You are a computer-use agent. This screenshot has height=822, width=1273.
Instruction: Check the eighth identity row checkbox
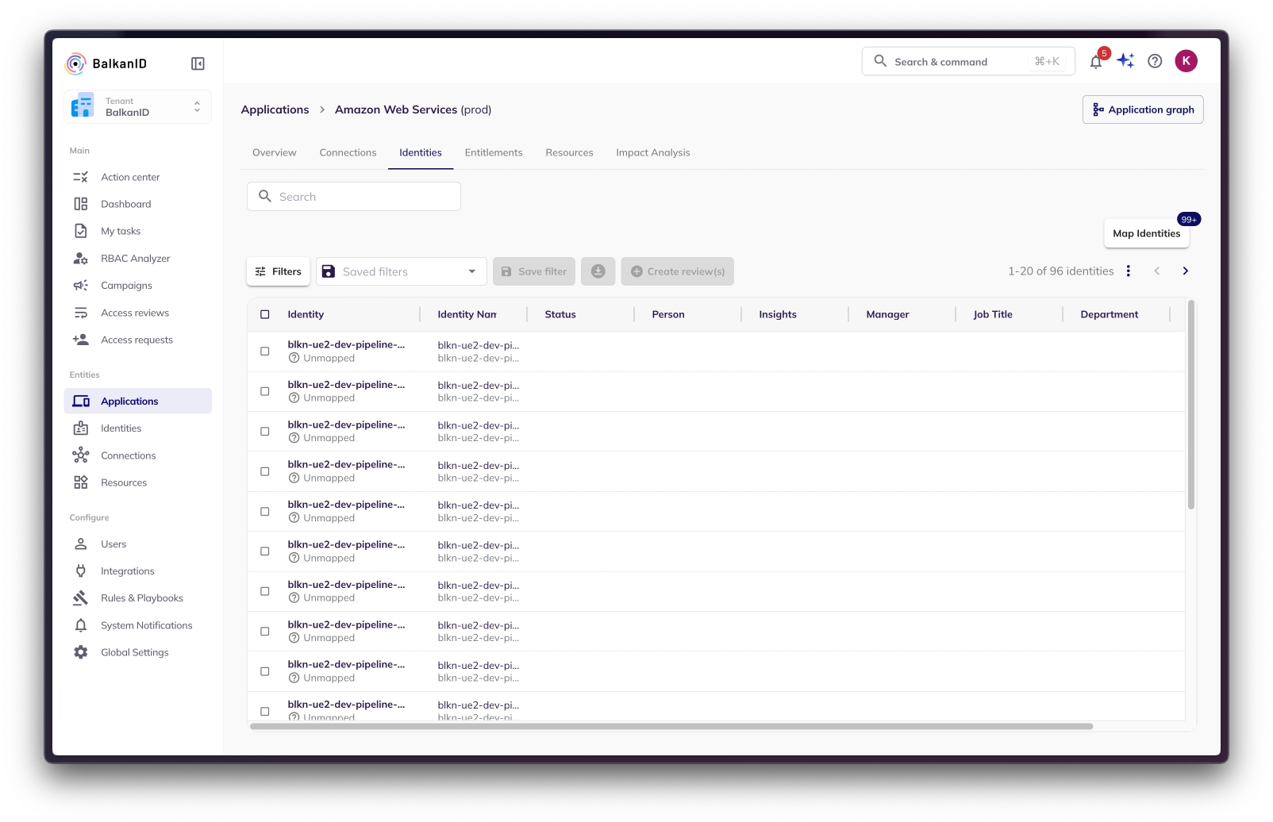pos(265,632)
